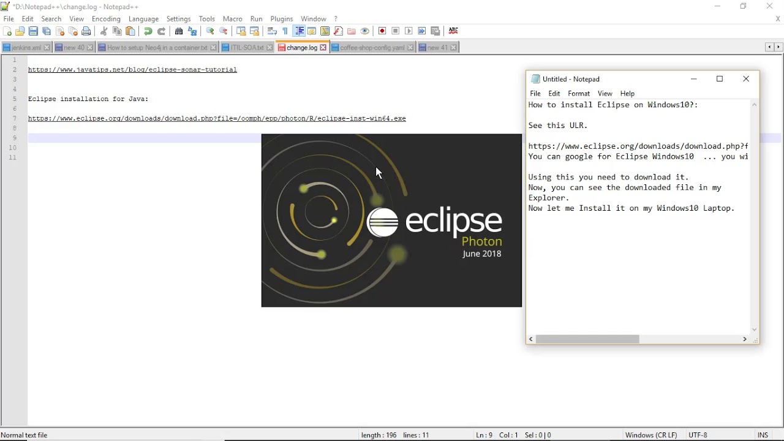Screen dimensions: 784x441
Task: Click the Open file toolbar icon
Action: pos(20,31)
